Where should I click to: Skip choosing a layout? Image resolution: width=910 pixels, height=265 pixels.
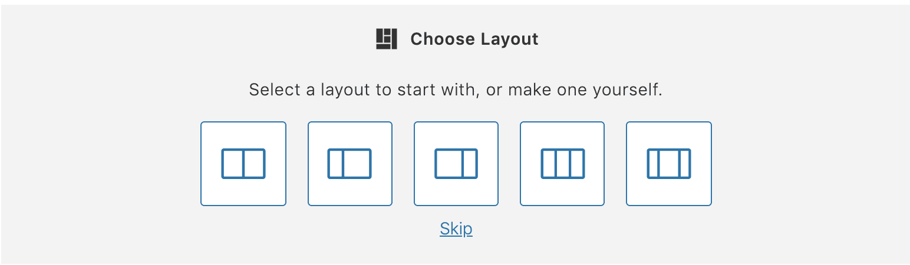pyautogui.click(x=456, y=228)
